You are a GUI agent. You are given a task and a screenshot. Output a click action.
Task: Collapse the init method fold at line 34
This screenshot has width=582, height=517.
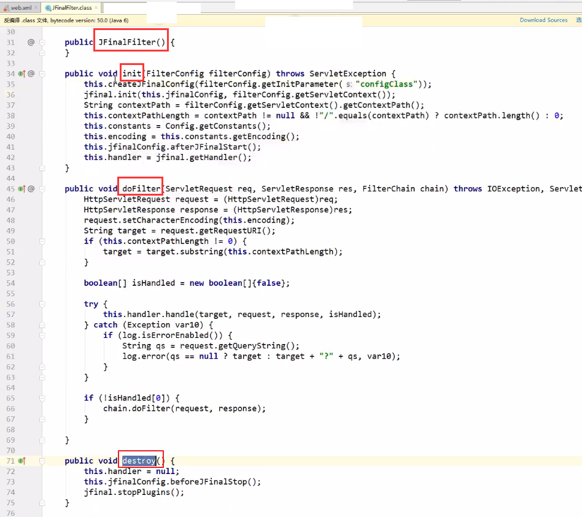pyautogui.click(x=42, y=74)
